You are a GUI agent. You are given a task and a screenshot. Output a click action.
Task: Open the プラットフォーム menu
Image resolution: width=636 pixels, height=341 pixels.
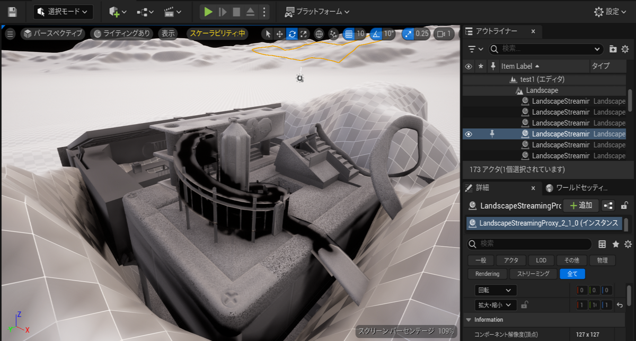point(317,12)
